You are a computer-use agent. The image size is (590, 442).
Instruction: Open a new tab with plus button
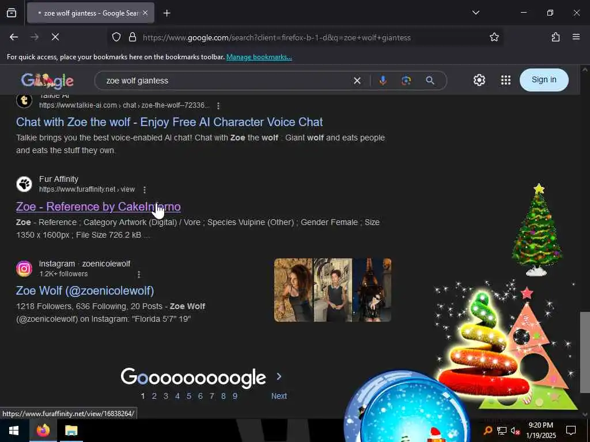pos(167,13)
